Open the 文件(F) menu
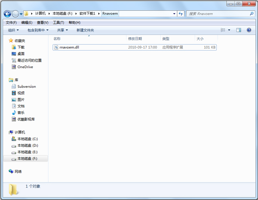This screenshot has width=258, height=200. coord(11,22)
